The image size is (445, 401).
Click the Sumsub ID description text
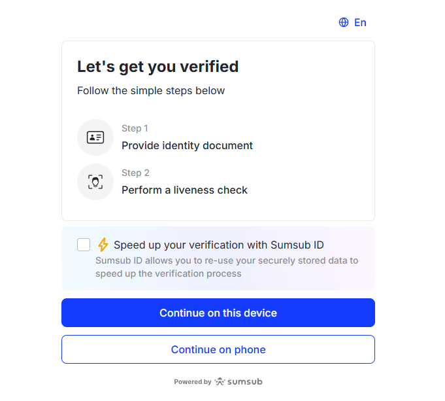[226, 267]
